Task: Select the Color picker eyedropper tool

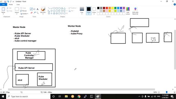Action: click(x=34, y=13)
